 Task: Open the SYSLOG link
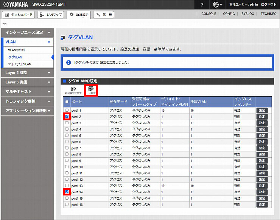pos(248,14)
